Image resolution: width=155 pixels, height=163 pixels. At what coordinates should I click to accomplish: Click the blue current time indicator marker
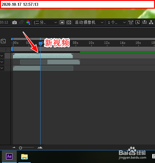click(40, 44)
